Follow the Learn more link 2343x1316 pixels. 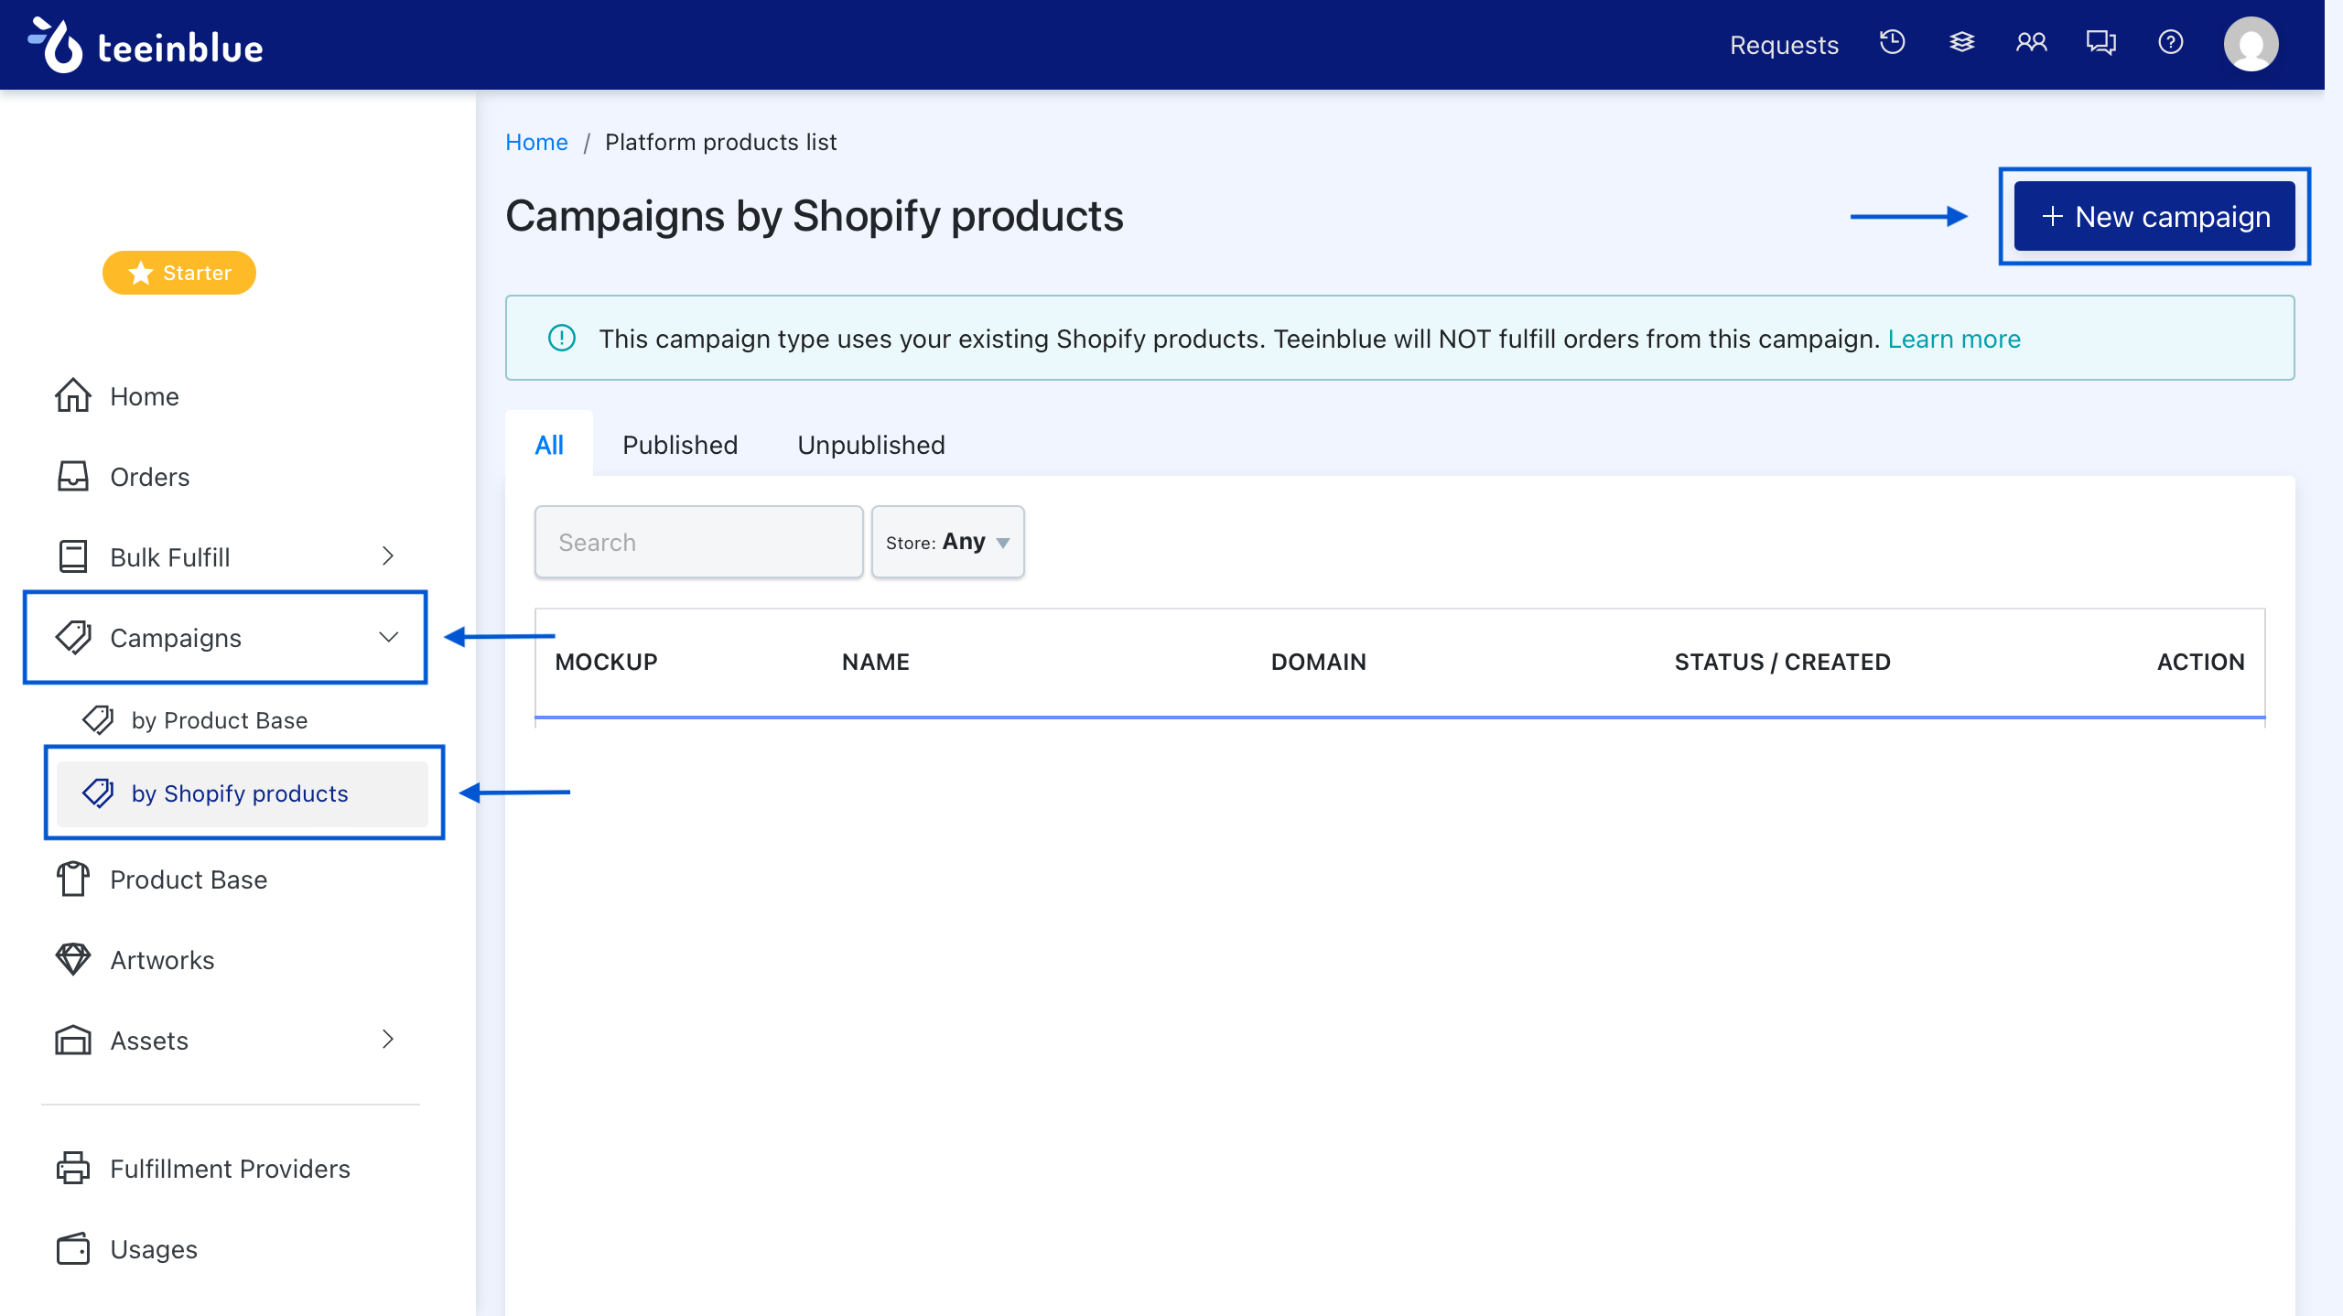tap(1954, 339)
